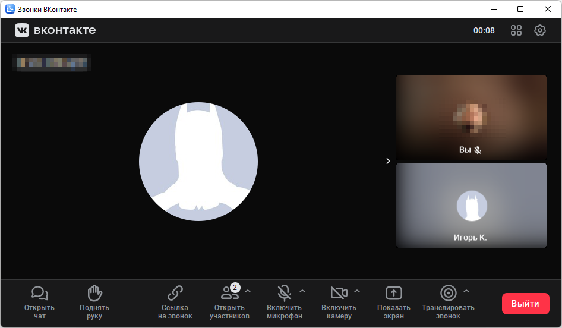Click the VK logo

(x=22, y=30)
